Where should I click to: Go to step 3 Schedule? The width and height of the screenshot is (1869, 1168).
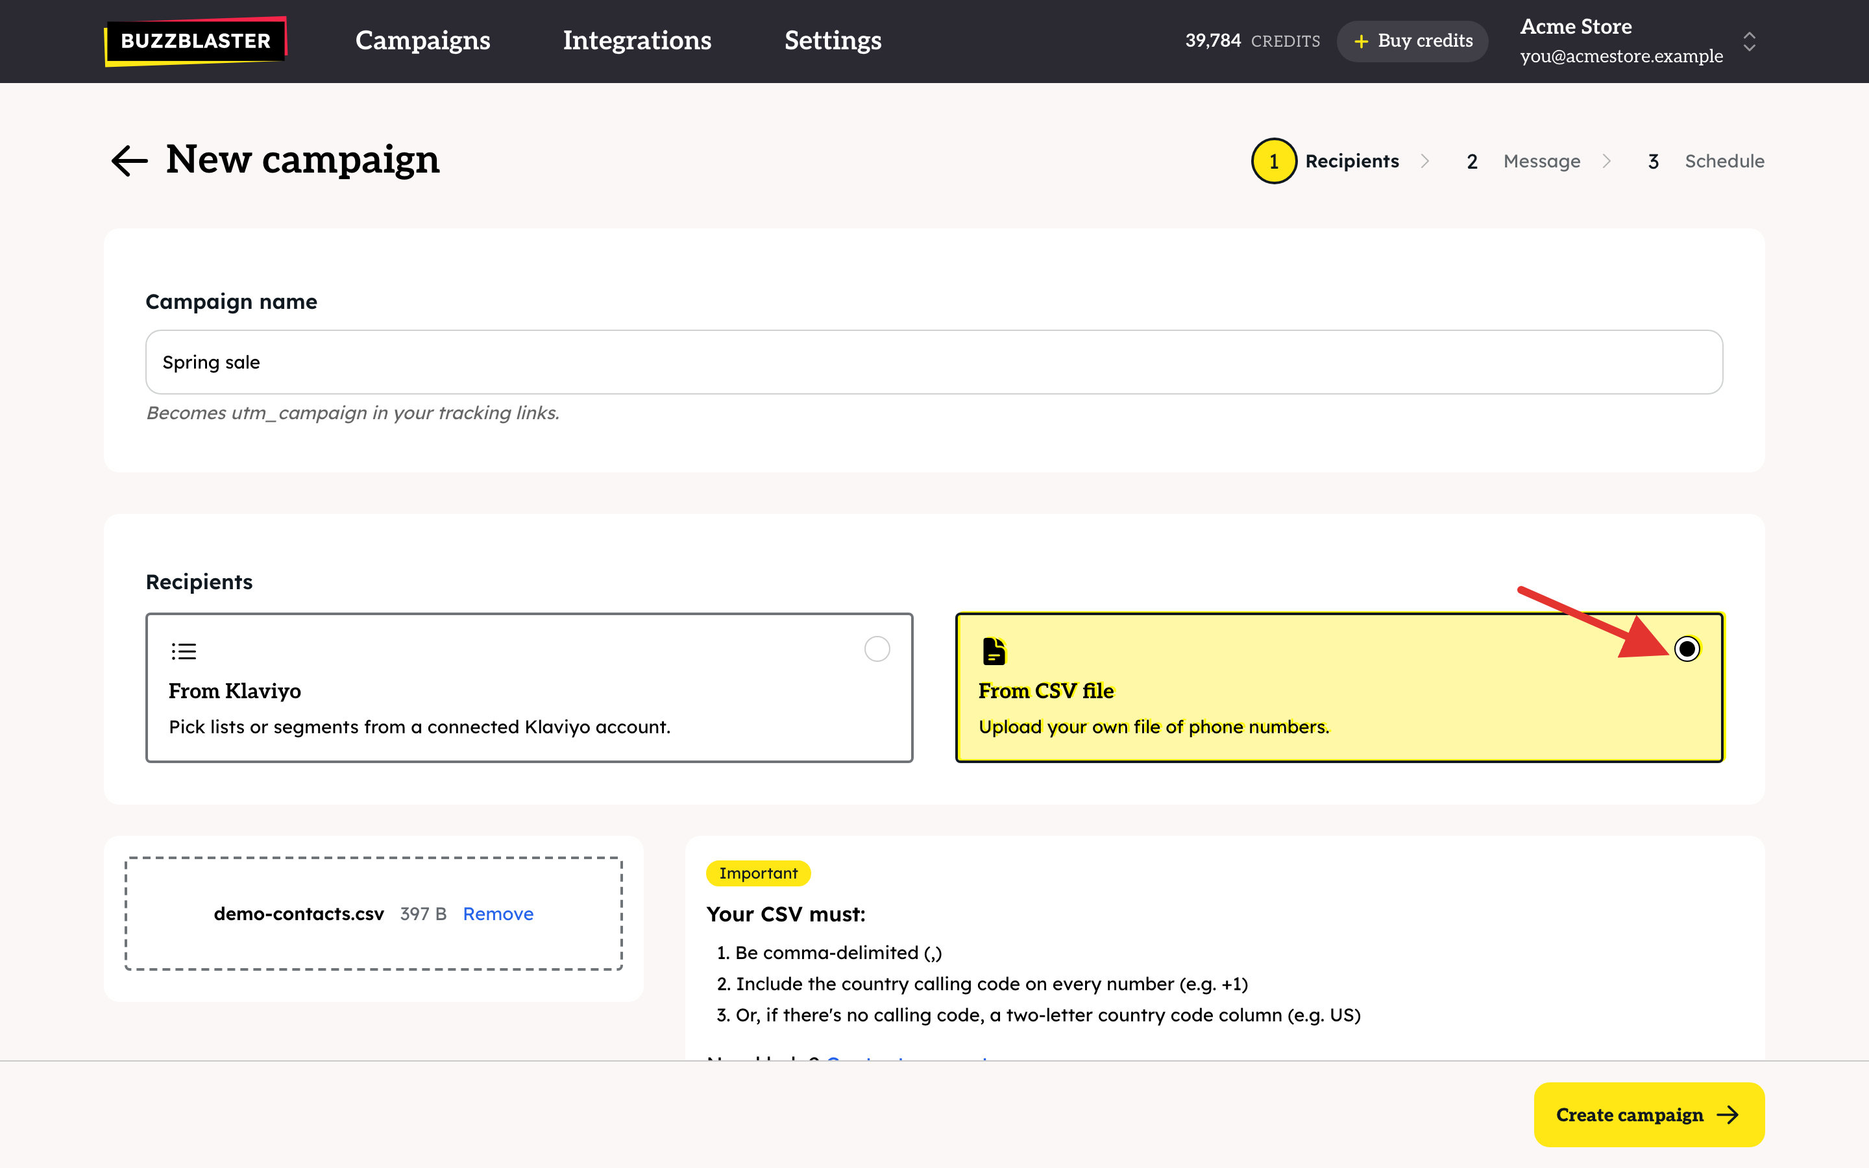(1705, 161)
